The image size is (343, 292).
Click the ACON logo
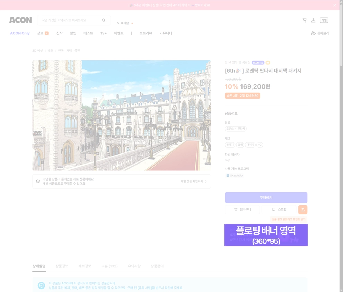point(20,20)
